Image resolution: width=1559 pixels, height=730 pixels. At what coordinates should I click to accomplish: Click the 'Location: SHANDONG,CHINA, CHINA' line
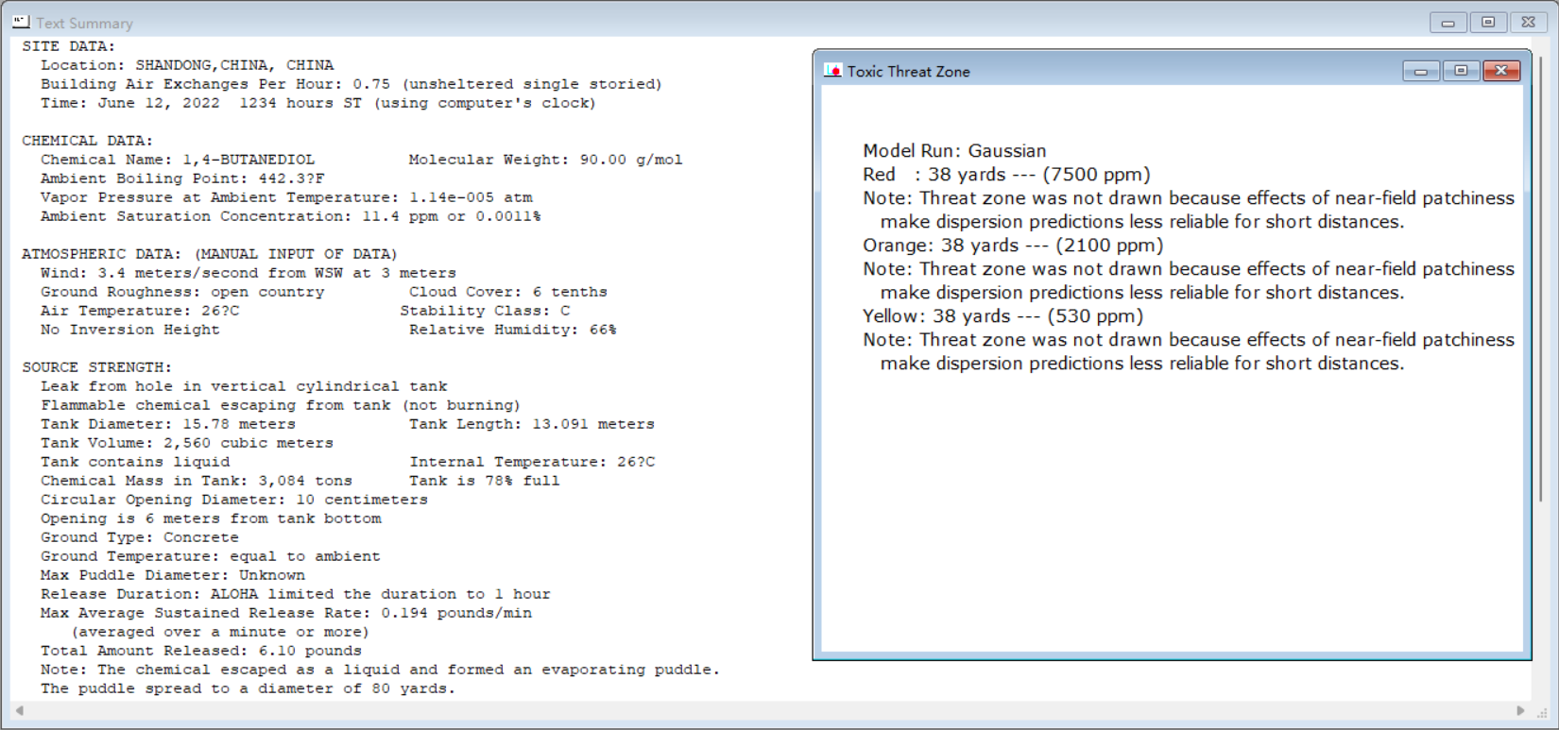(187, 65)
